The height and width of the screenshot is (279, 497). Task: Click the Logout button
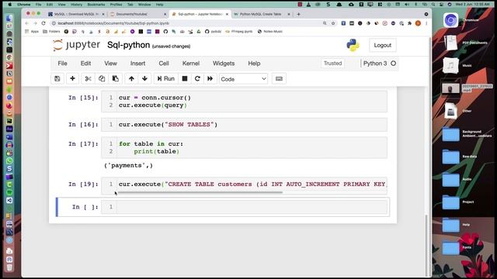(383, 45)
